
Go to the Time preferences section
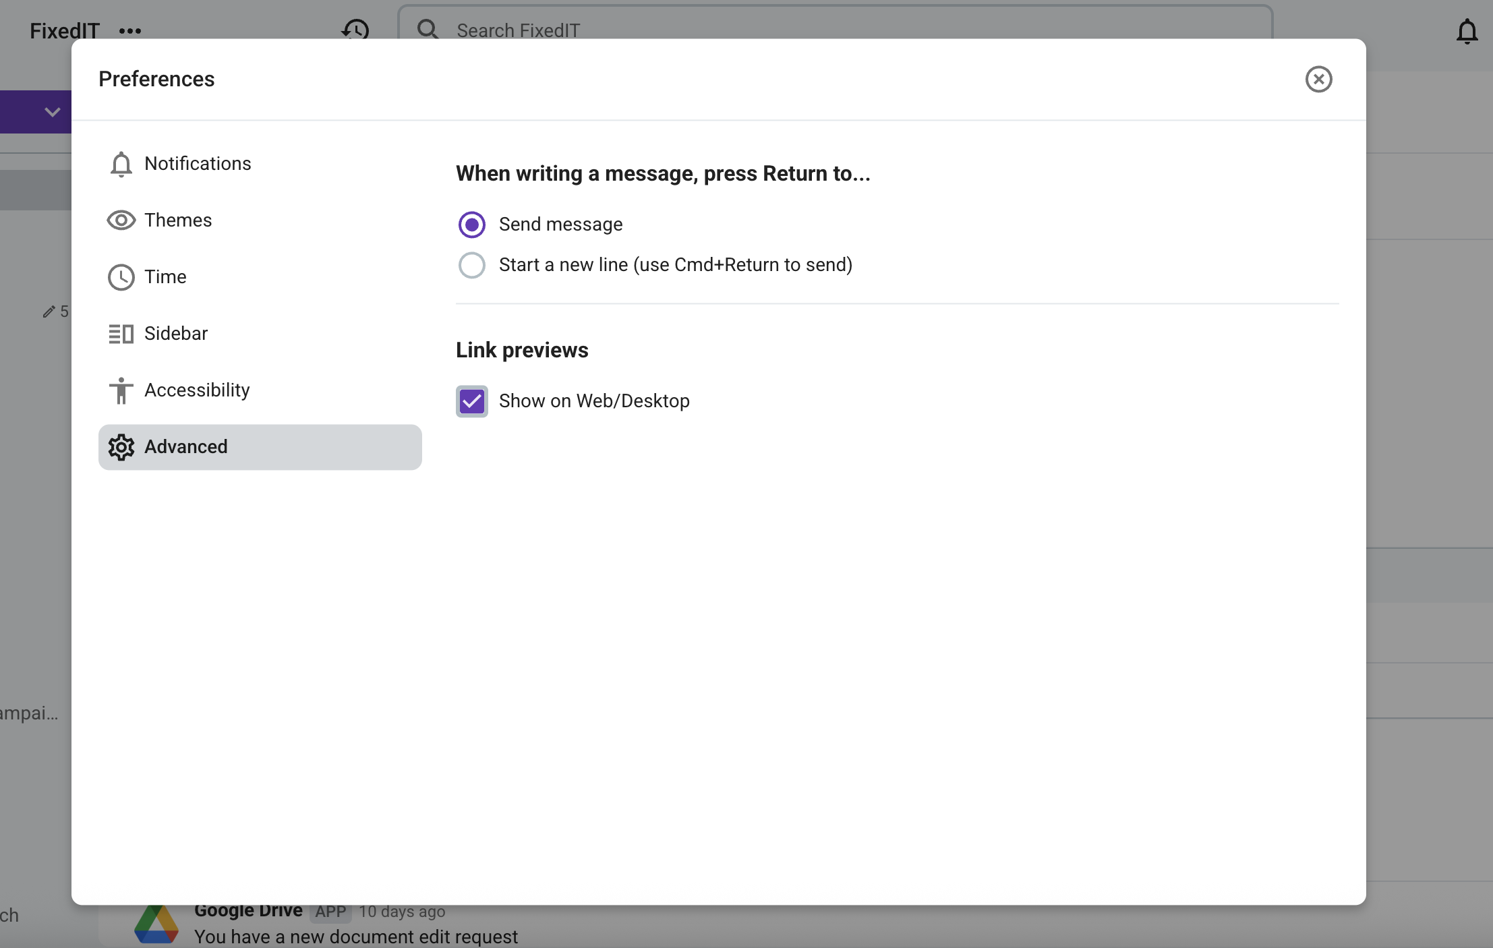[x=165, y=277]
